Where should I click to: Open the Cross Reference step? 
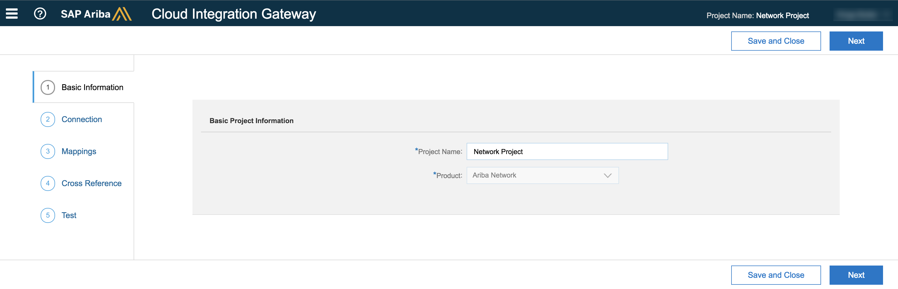pyautogui.click(x=91, y=183)
